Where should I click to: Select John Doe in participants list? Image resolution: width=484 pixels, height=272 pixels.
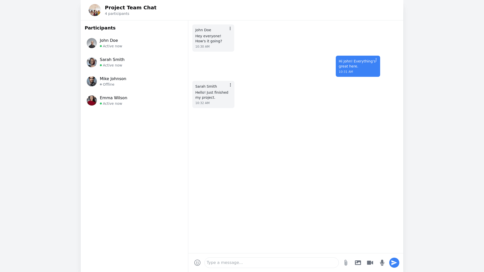point(109,41)
